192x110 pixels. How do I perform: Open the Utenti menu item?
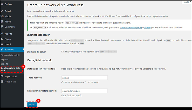coord(12,44)
